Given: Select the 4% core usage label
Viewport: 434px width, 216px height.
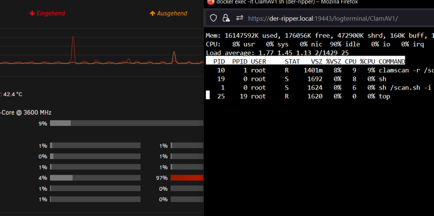Looking at the screenshot, I should pyautogui.click(x=43, y=178).
